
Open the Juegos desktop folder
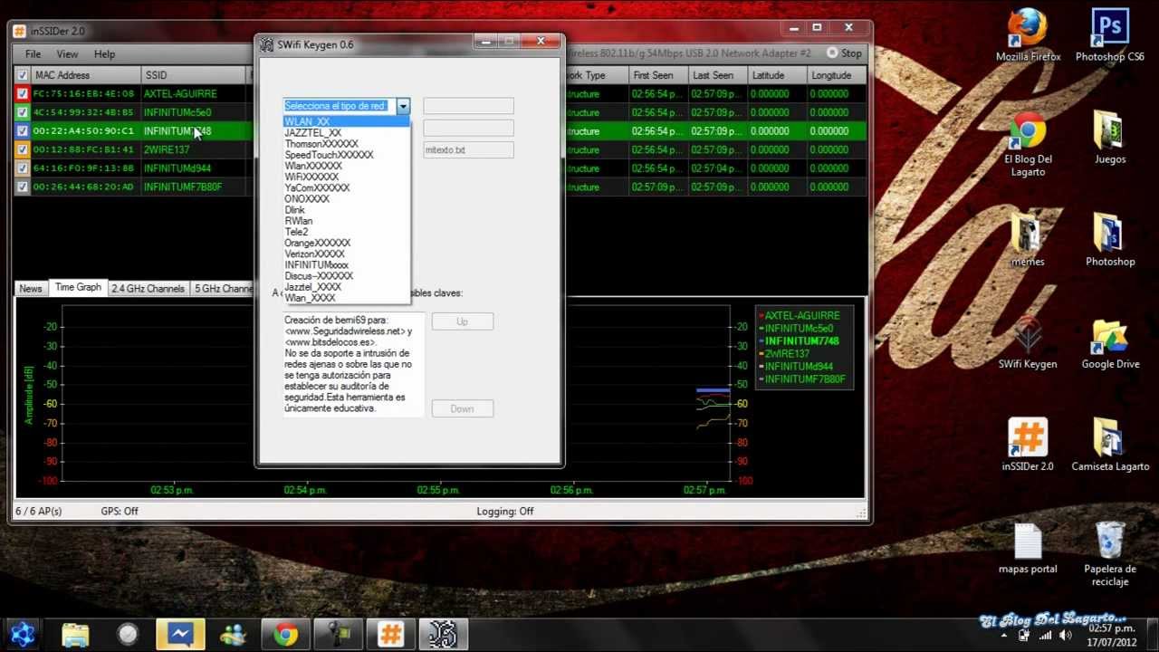click(x=1109, y=138)
